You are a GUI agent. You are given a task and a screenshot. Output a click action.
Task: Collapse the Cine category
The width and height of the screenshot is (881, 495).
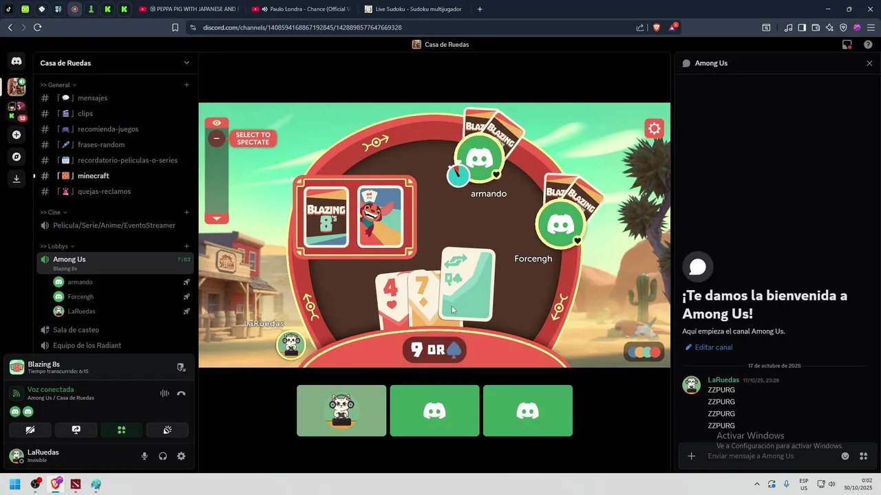click(x=52, y=212)
